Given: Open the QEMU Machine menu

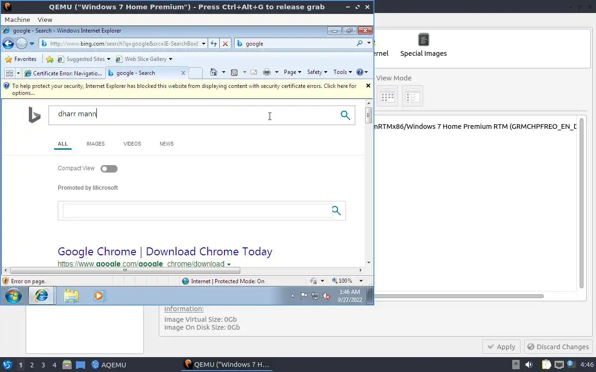Looking at the screenshot, I should (17, 20).
